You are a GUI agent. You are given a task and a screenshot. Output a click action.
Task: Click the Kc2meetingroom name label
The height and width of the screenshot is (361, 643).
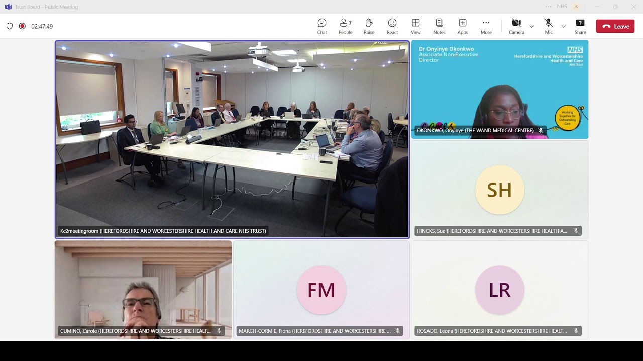163,231
